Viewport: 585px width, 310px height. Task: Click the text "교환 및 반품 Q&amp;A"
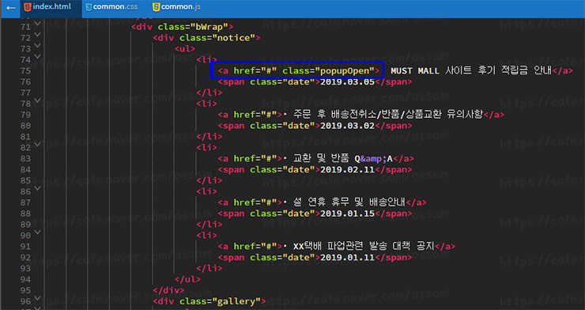(343, 159)
